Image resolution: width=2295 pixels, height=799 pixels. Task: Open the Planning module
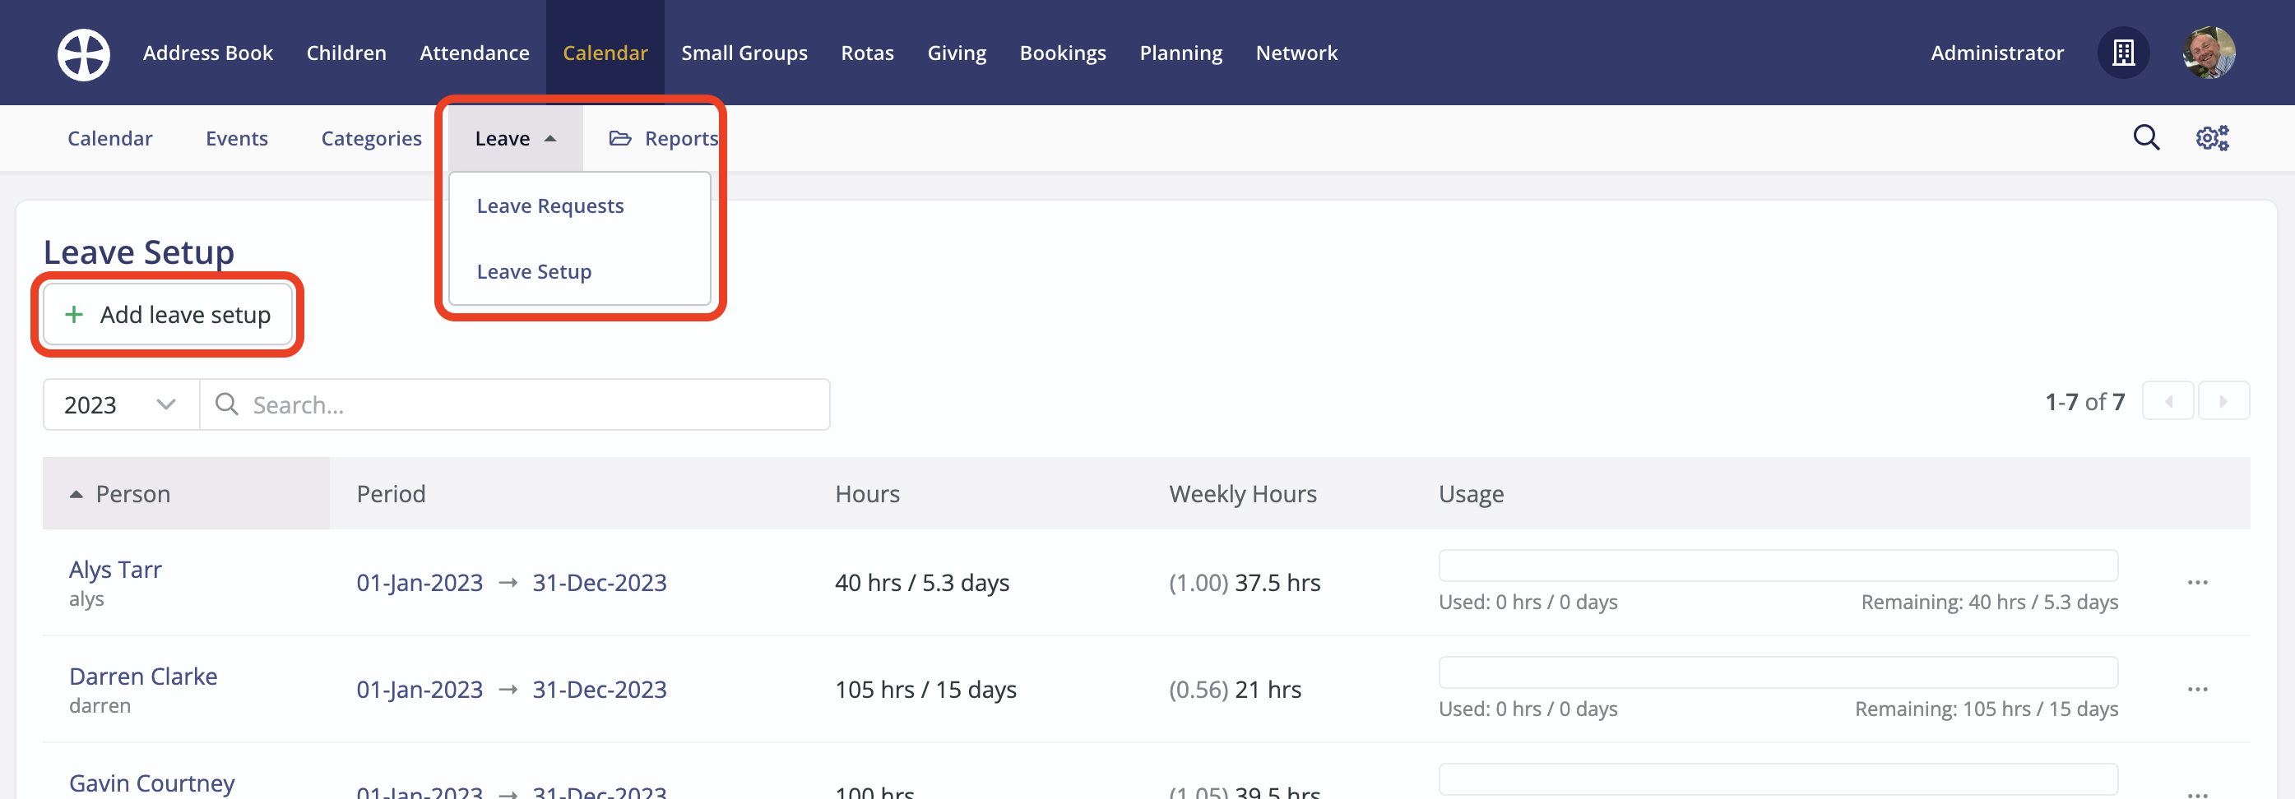[1181, 53]
